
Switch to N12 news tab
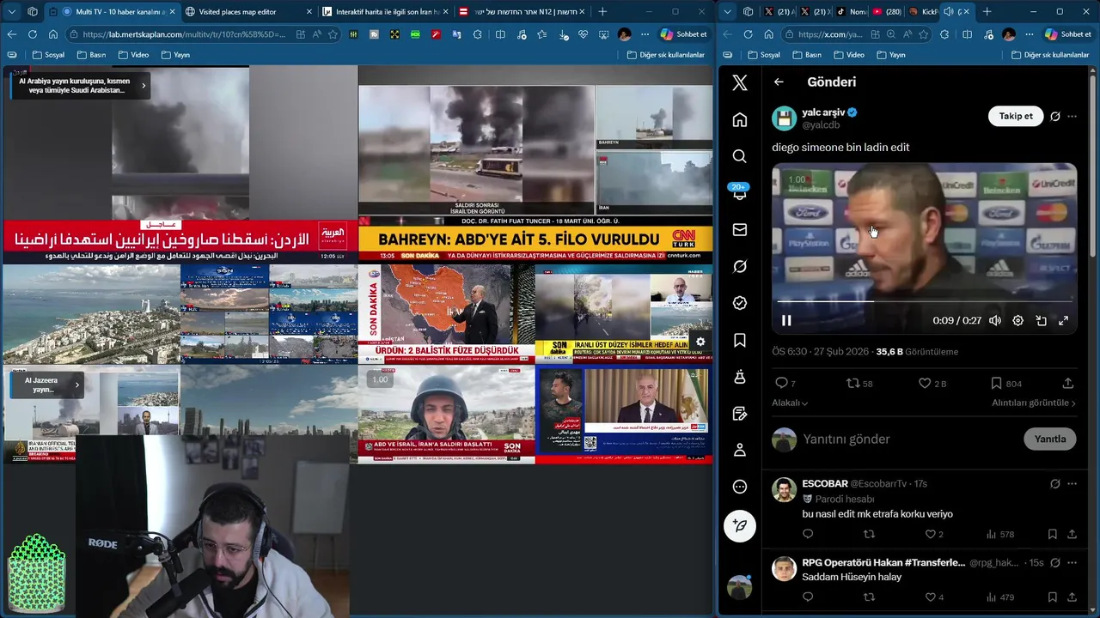[x=521, y=12]
